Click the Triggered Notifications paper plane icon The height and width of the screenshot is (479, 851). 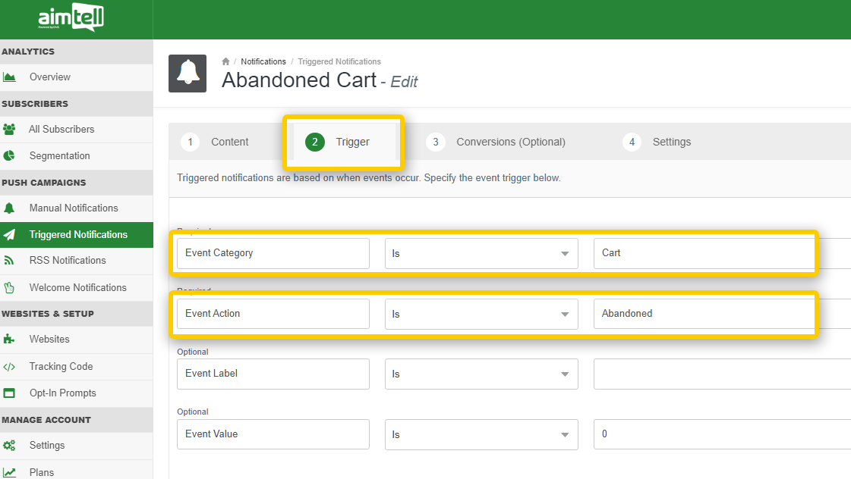(9, 235)
